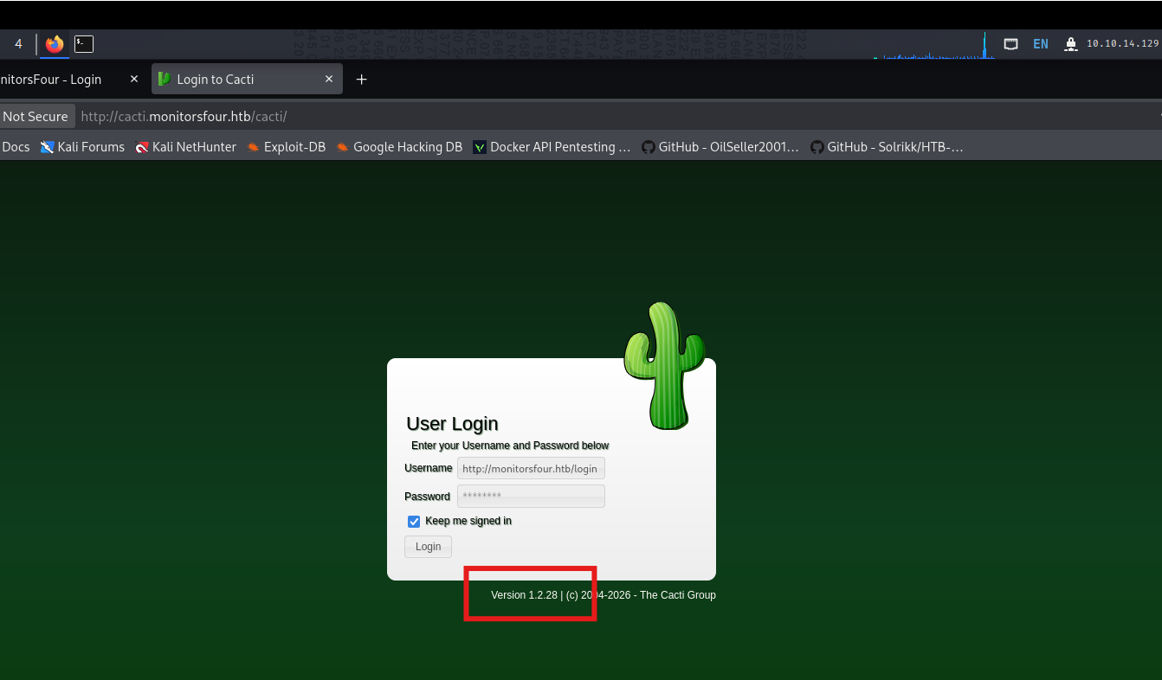Select workspace number 4 in the panel

click(18, 44)
